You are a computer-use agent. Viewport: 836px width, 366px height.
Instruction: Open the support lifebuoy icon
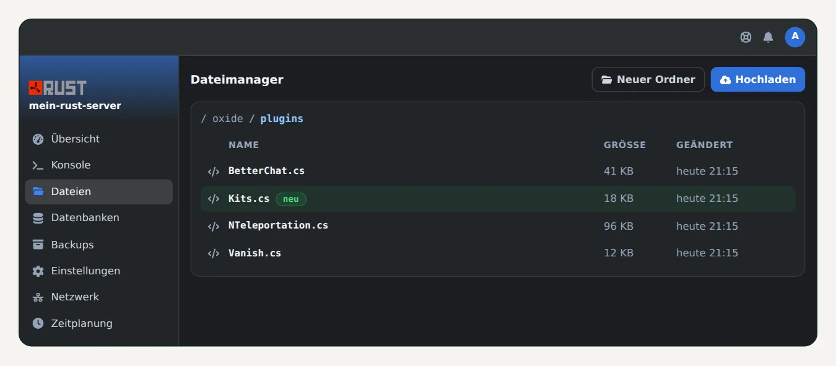point(746,37)
